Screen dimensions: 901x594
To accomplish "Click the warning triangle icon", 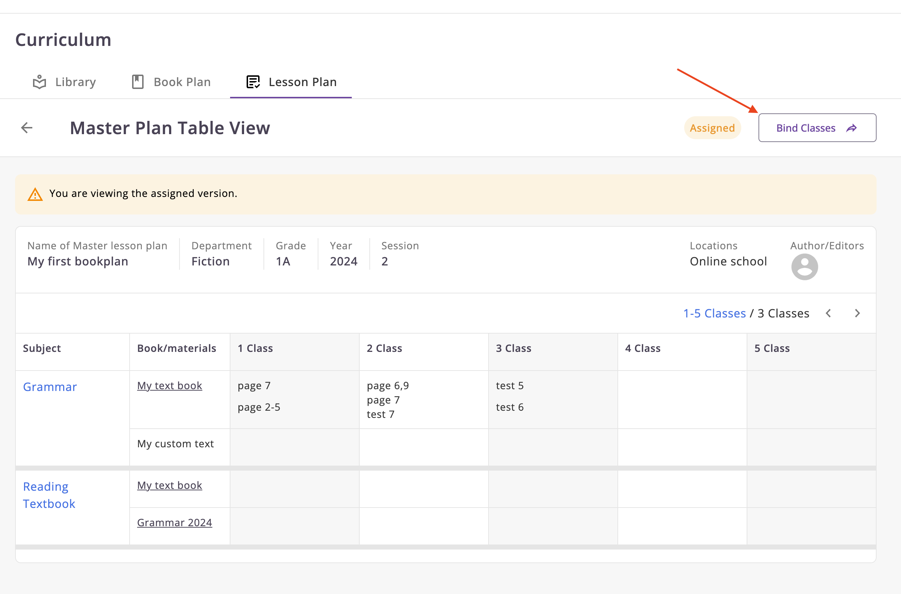I will [35, 194].
